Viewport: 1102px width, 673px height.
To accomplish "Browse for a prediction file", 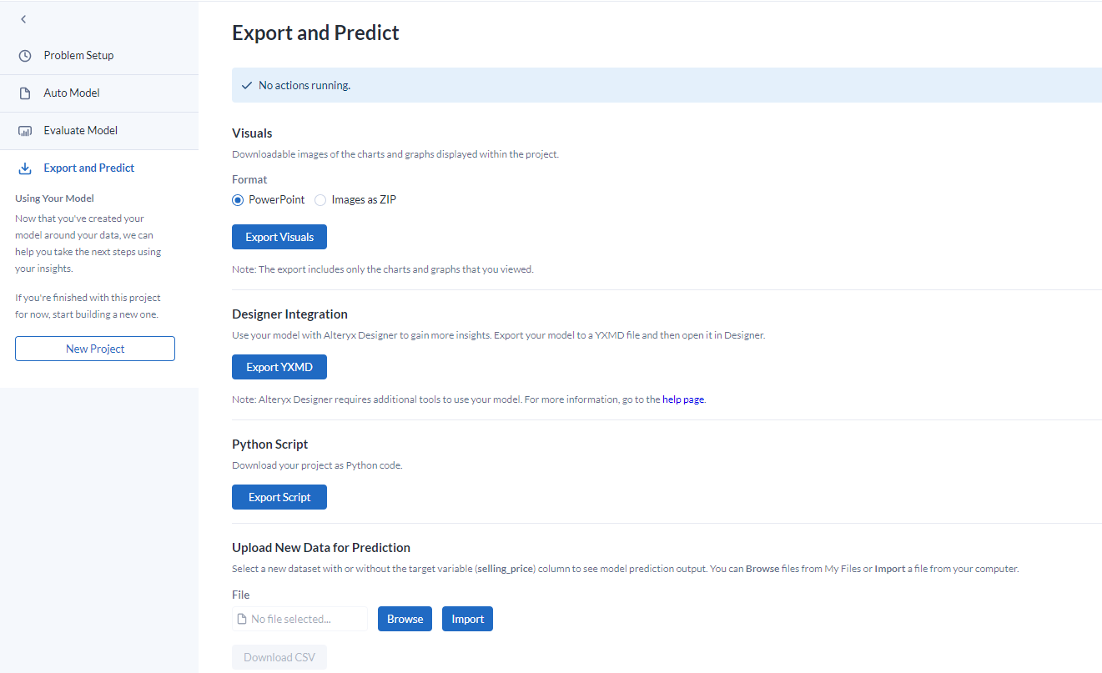I will (405, 619).
